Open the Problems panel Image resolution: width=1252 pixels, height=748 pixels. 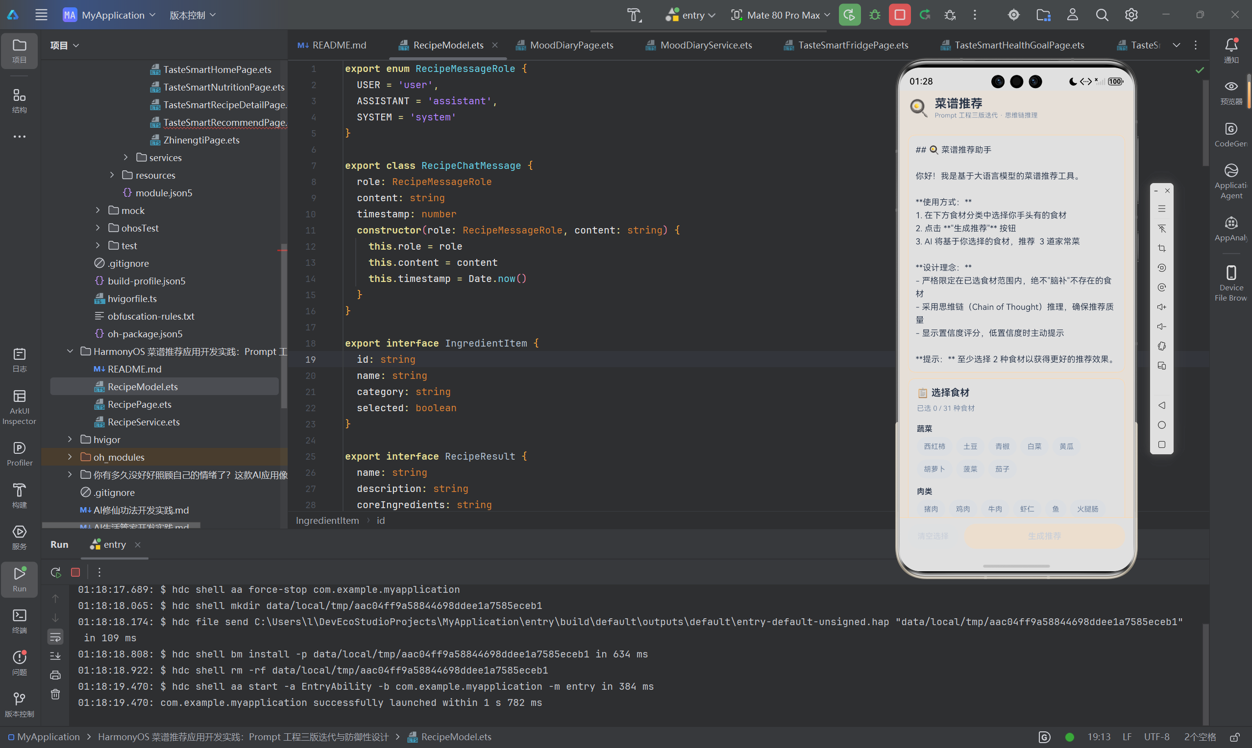pos(19,663)
